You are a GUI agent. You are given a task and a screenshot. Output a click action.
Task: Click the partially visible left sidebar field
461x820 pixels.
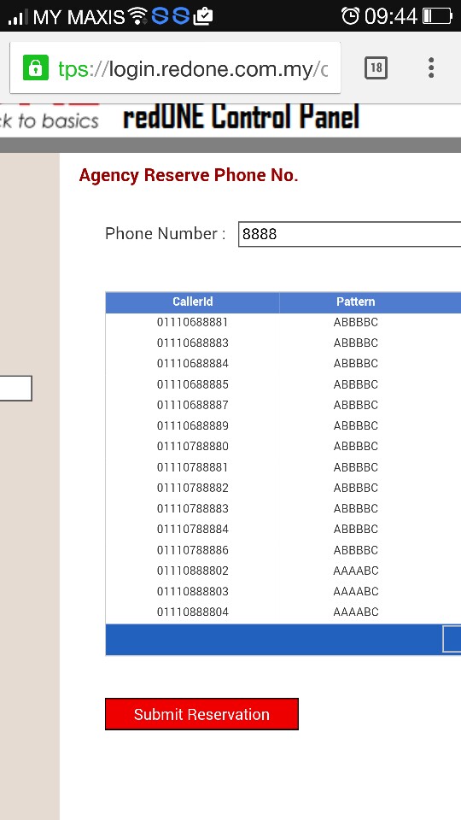pos(15,389)
